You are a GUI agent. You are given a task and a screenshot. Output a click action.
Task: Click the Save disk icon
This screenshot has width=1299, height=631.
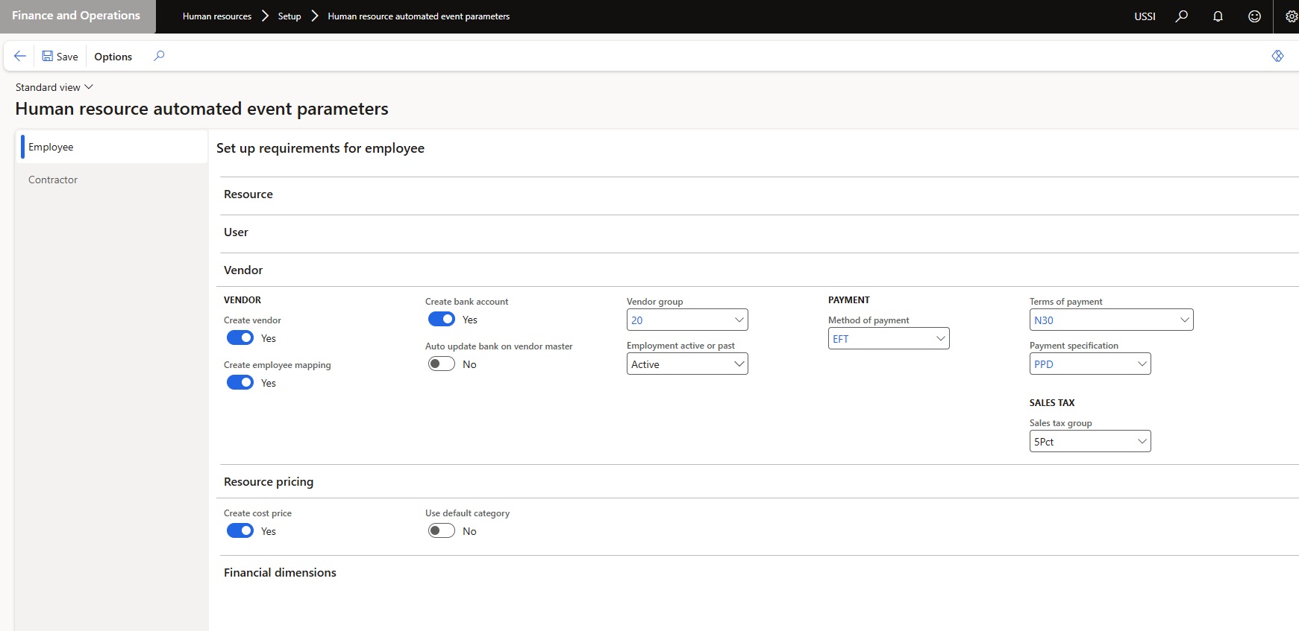(48, 56)
